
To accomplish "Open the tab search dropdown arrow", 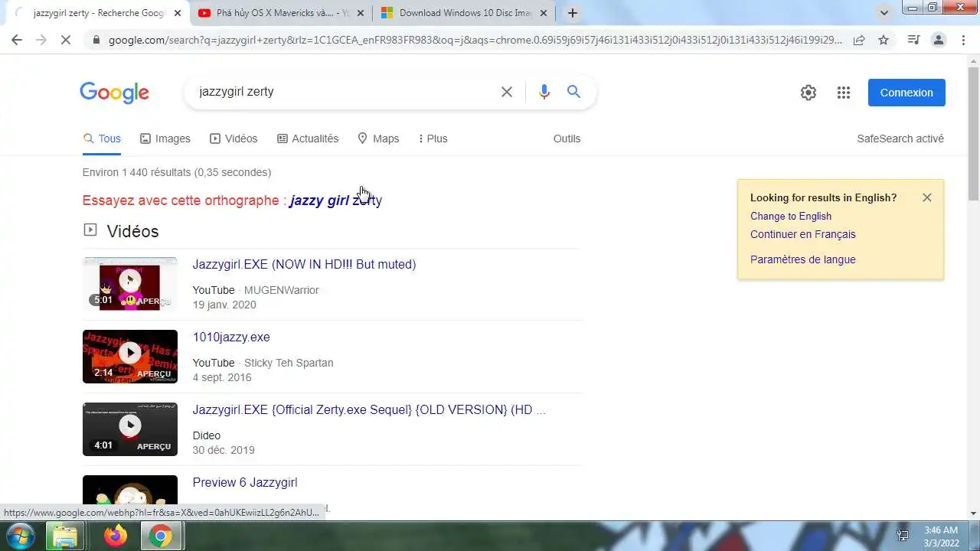I will pos(884,13).
